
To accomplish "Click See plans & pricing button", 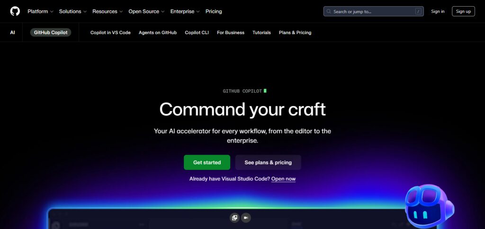I will coord(268,162).
